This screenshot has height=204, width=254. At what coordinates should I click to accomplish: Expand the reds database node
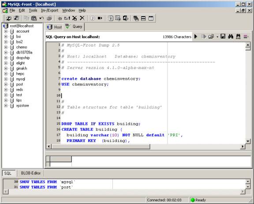point(6,89)
